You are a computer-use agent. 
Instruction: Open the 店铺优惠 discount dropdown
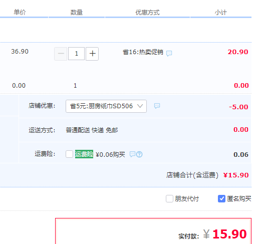[x=106, y=106]
